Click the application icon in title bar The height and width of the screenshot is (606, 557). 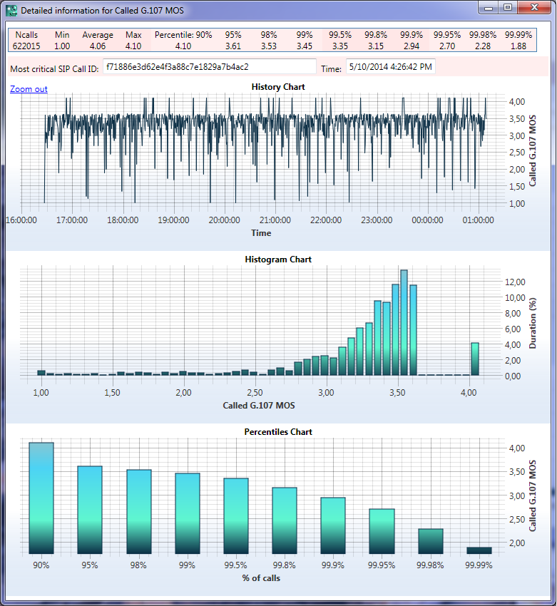click(12, 11)
